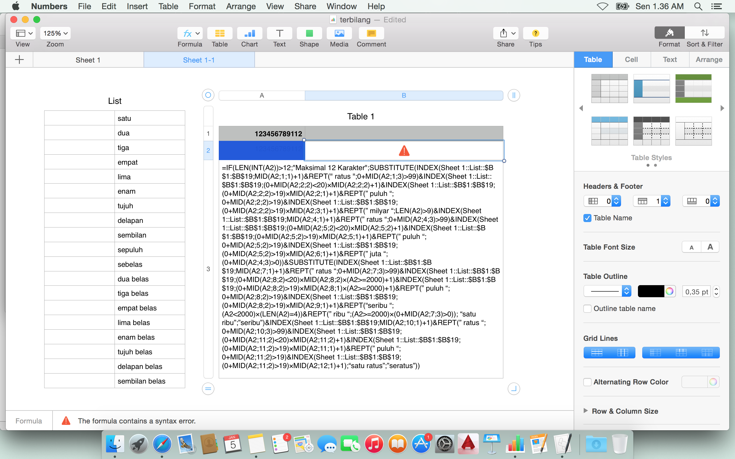Click the Chart toolbar icon

click(249, 33)
